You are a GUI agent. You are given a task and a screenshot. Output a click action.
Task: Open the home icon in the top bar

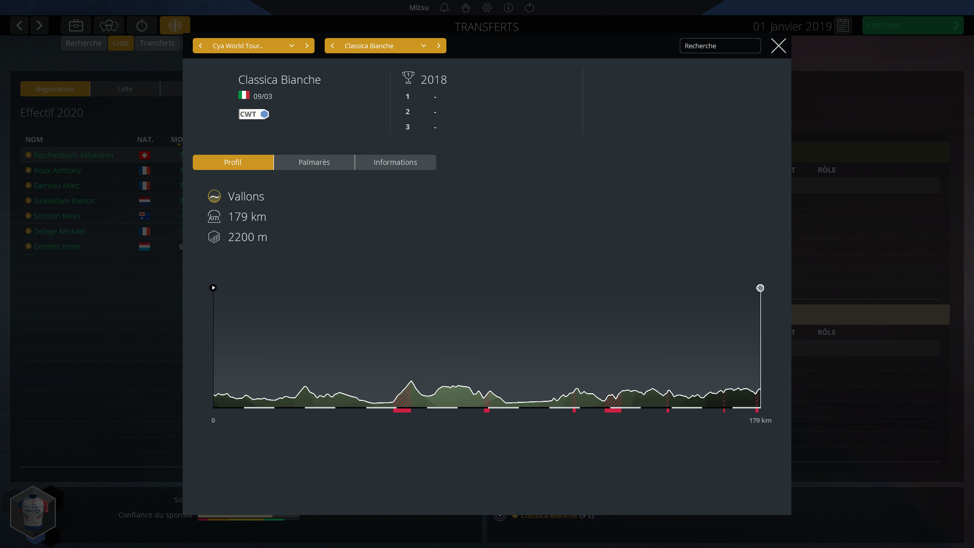(466, 8)
